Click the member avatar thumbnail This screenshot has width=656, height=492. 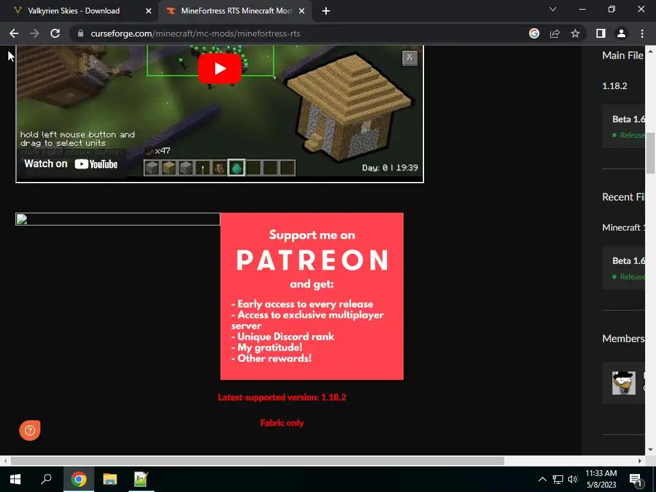tap(623, 383)
